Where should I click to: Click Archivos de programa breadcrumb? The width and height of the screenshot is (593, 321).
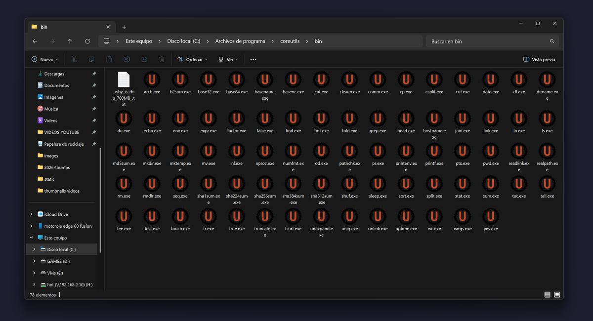tap(240, 41)
